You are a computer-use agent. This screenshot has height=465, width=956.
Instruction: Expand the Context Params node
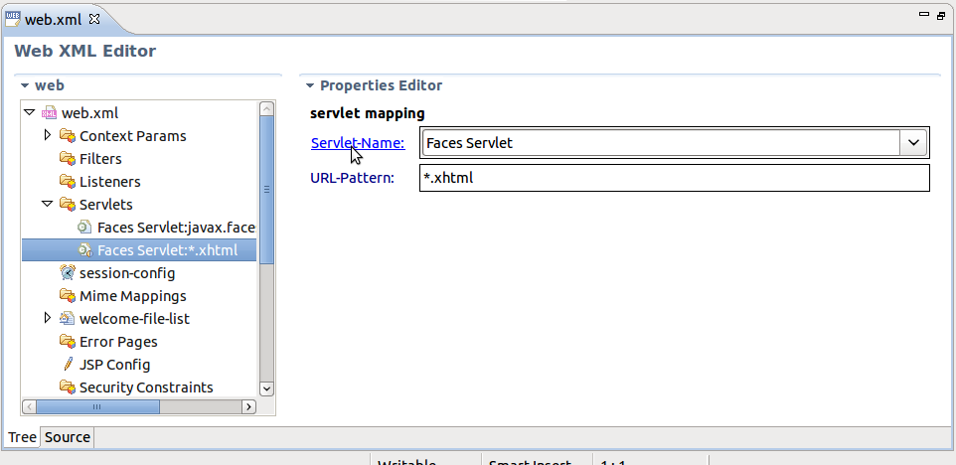click(x=48, y=135)
